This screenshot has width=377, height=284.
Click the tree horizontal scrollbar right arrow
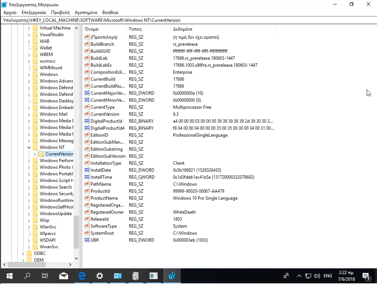pyautogui.click(x=70, y=264)
